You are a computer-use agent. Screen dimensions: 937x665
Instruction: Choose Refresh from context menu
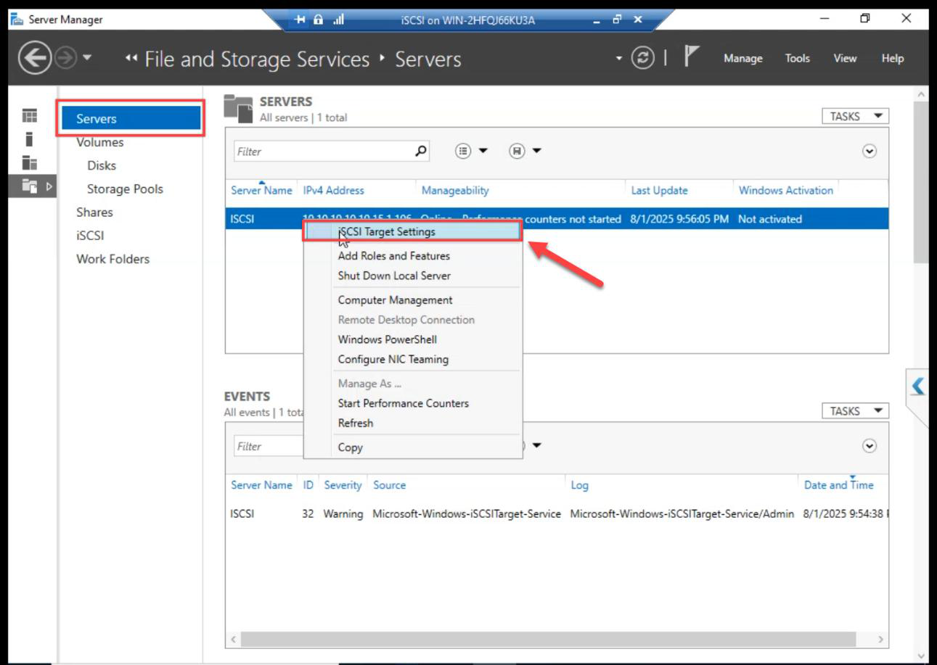[355, 423]
